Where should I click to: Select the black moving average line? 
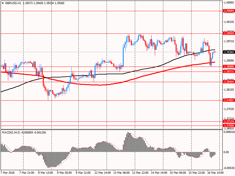point(147,68)
